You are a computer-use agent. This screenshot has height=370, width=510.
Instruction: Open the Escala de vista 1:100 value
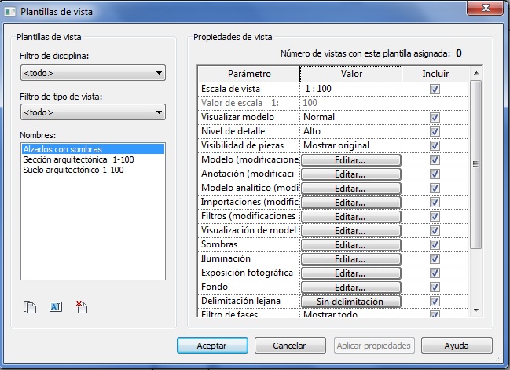[350, 89]
